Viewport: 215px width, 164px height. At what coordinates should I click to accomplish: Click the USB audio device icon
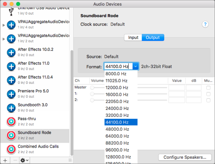[11, 12]
